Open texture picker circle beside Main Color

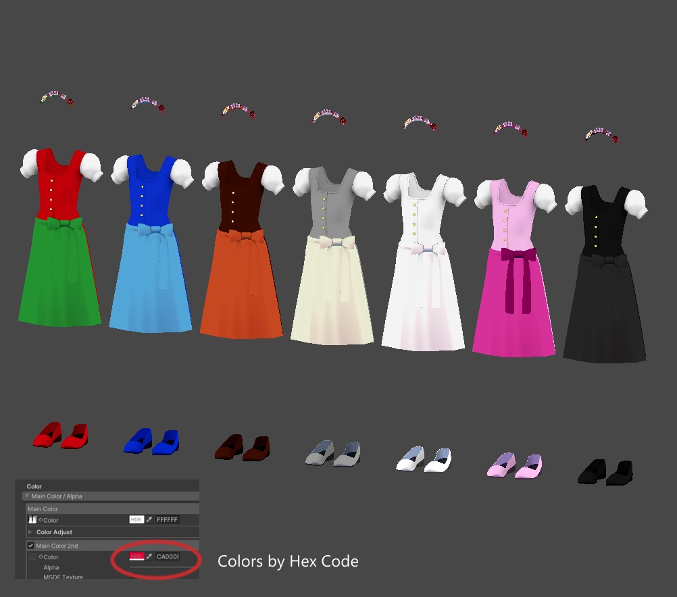(41, 520)
